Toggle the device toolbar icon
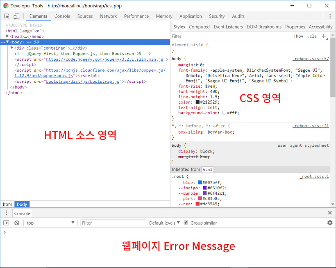Viewport: 336px width, 268px height. pos(16,16)
